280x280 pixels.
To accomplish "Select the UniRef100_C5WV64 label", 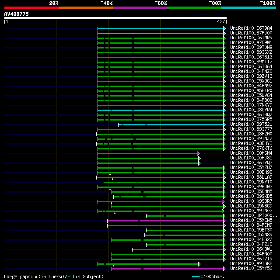I will [x=251, y=95].
